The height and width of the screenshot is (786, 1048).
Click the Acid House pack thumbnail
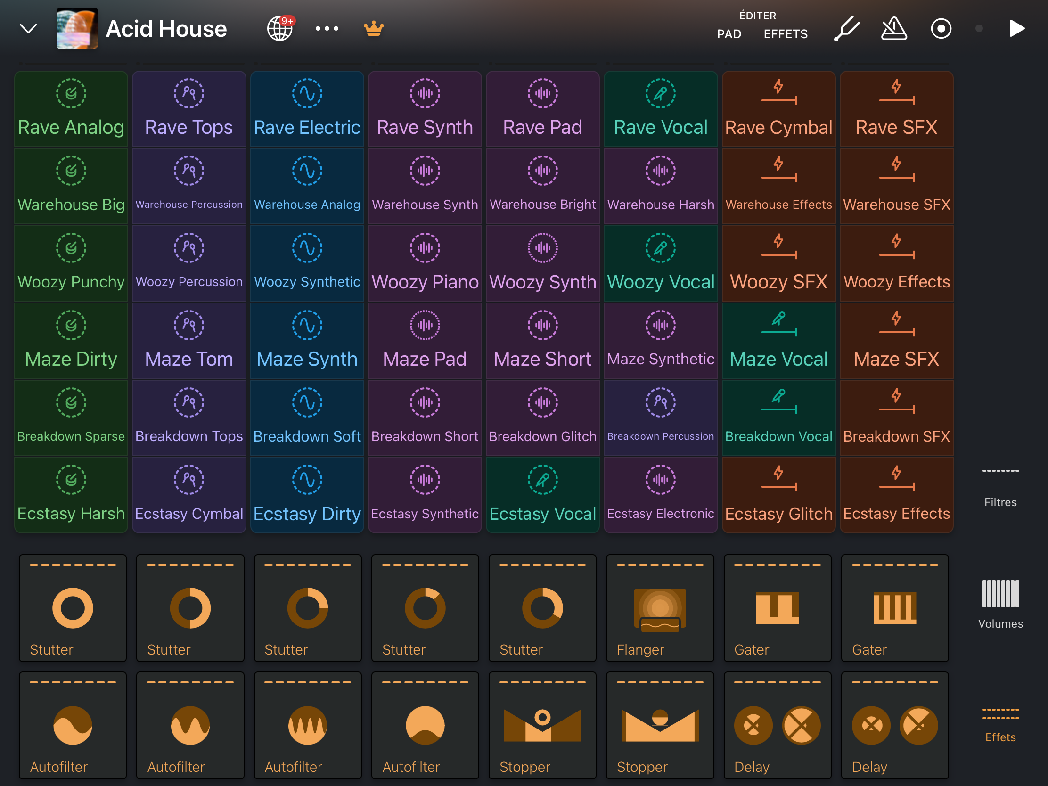pyautogui.click(x=77, y=28)
